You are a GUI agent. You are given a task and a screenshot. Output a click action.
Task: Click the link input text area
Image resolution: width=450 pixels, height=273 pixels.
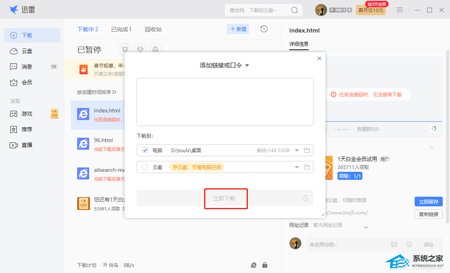(225, 102)
